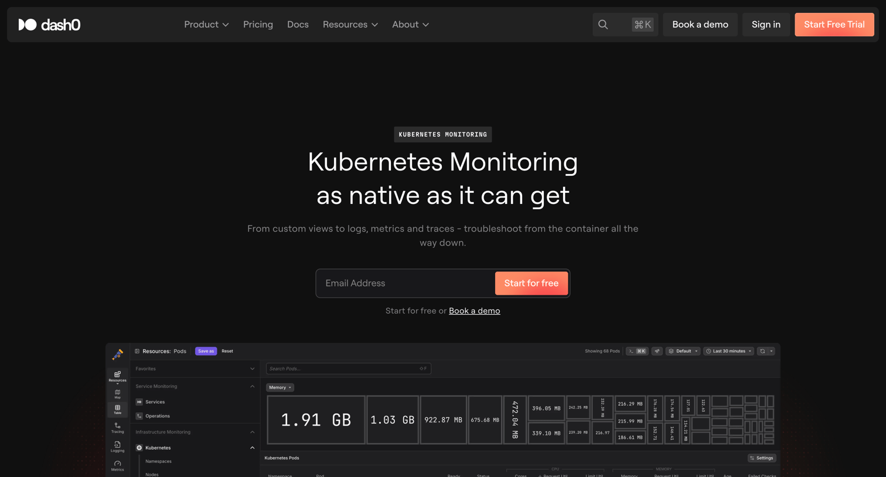
Task: Click the dash0 logo
Action: coord(49,25)
